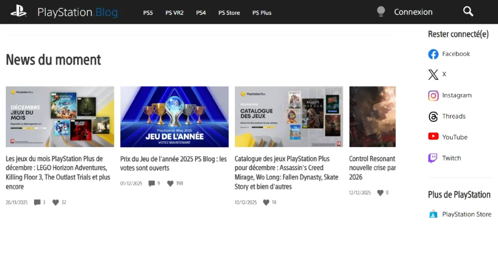Click the date 10/12/2025

pyautogui.click(x=246, y=202)
